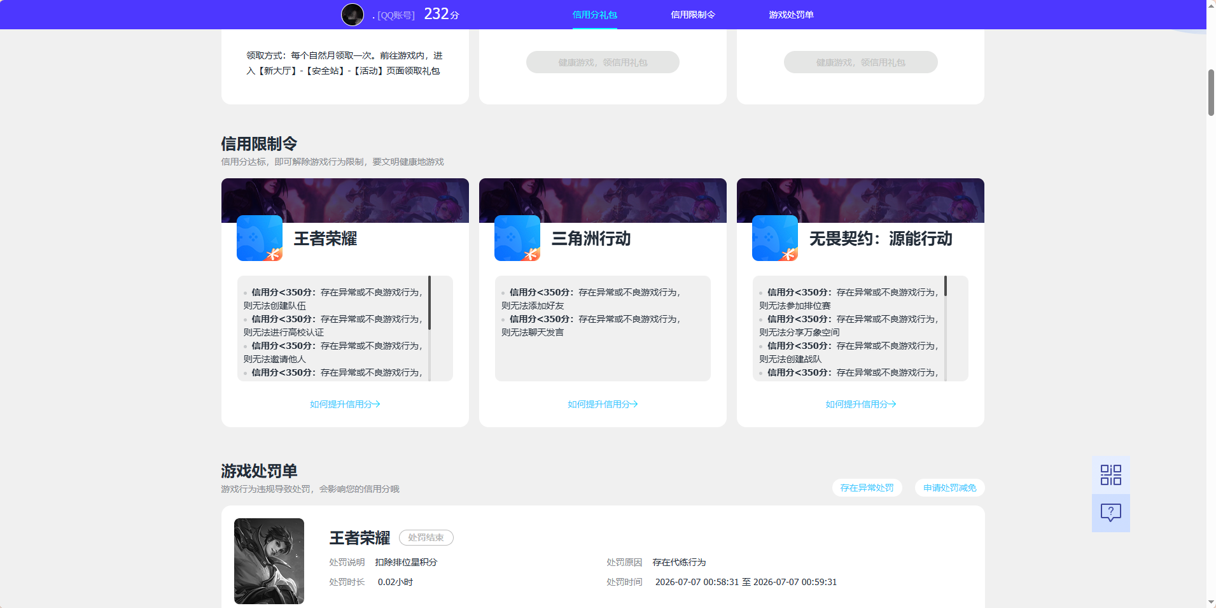Click 存在异常处罚 button
Screen dimensions: 1216x608
pyautogui.click(x=867, y=488)
